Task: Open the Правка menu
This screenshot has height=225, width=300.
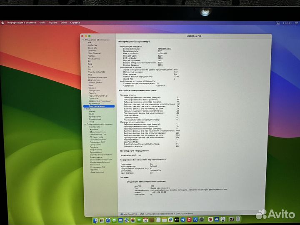Action: pos(53,22)
